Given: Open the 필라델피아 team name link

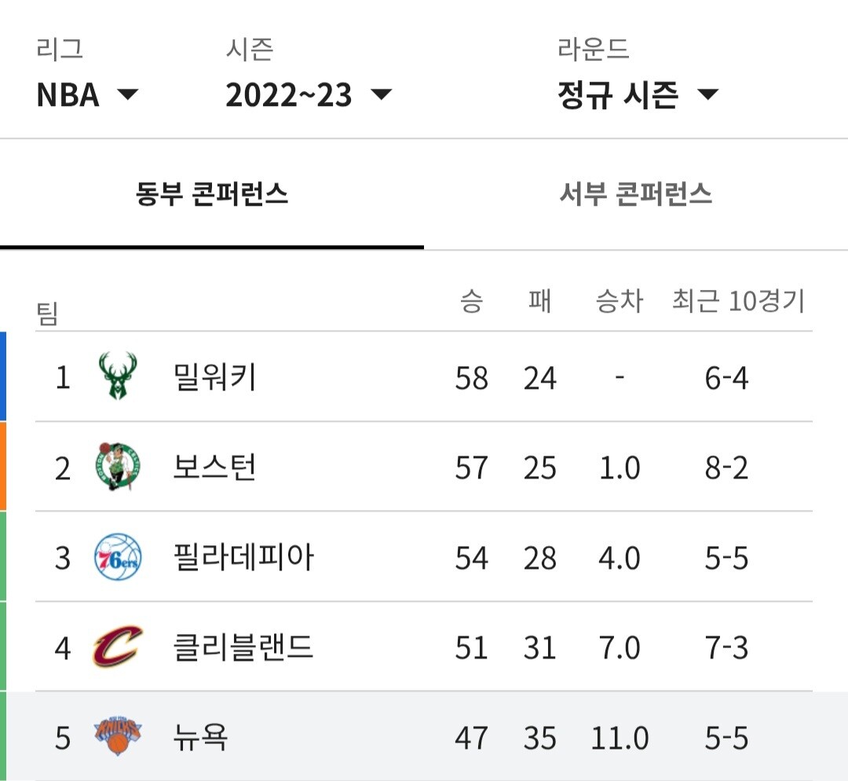Looking at the screenshot, I should 243,558.
